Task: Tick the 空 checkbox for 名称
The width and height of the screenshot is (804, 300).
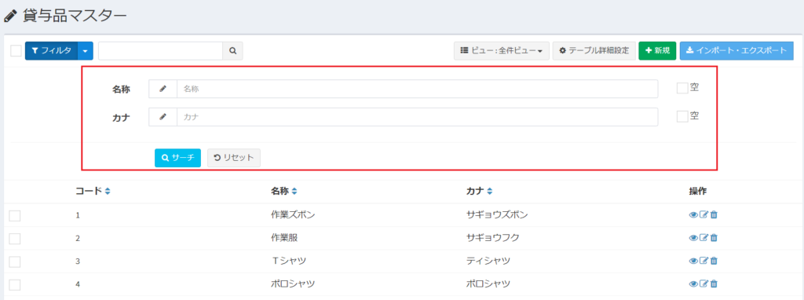Action: pyautogui.click(x=682, y=88)
